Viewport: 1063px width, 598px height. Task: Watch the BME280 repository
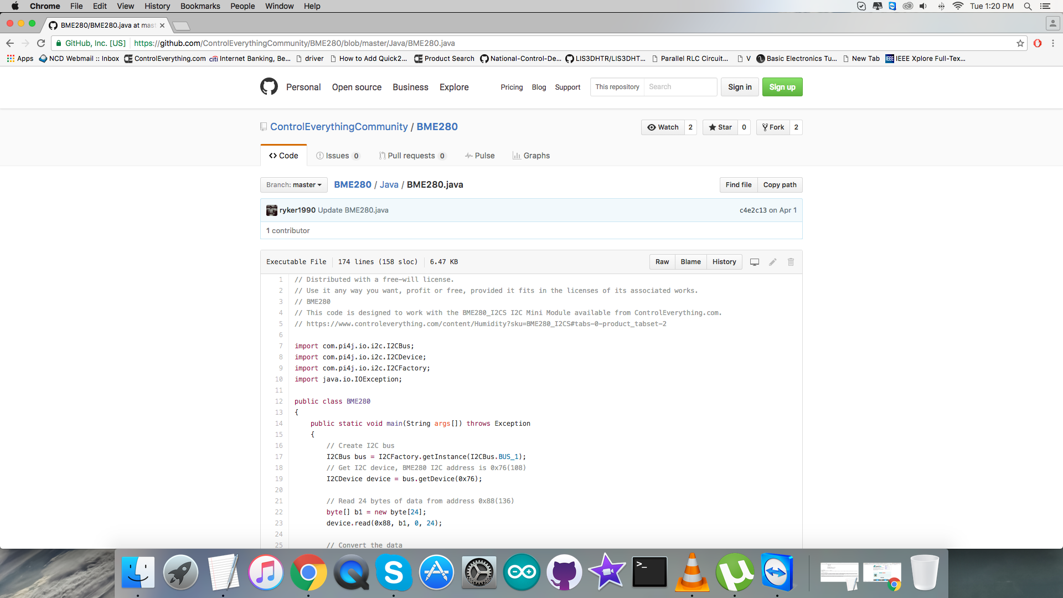point(663,127)
